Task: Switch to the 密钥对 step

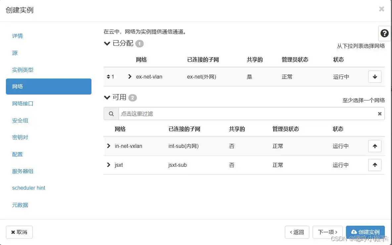Action: pyautogui.click(x=20, y=137)
